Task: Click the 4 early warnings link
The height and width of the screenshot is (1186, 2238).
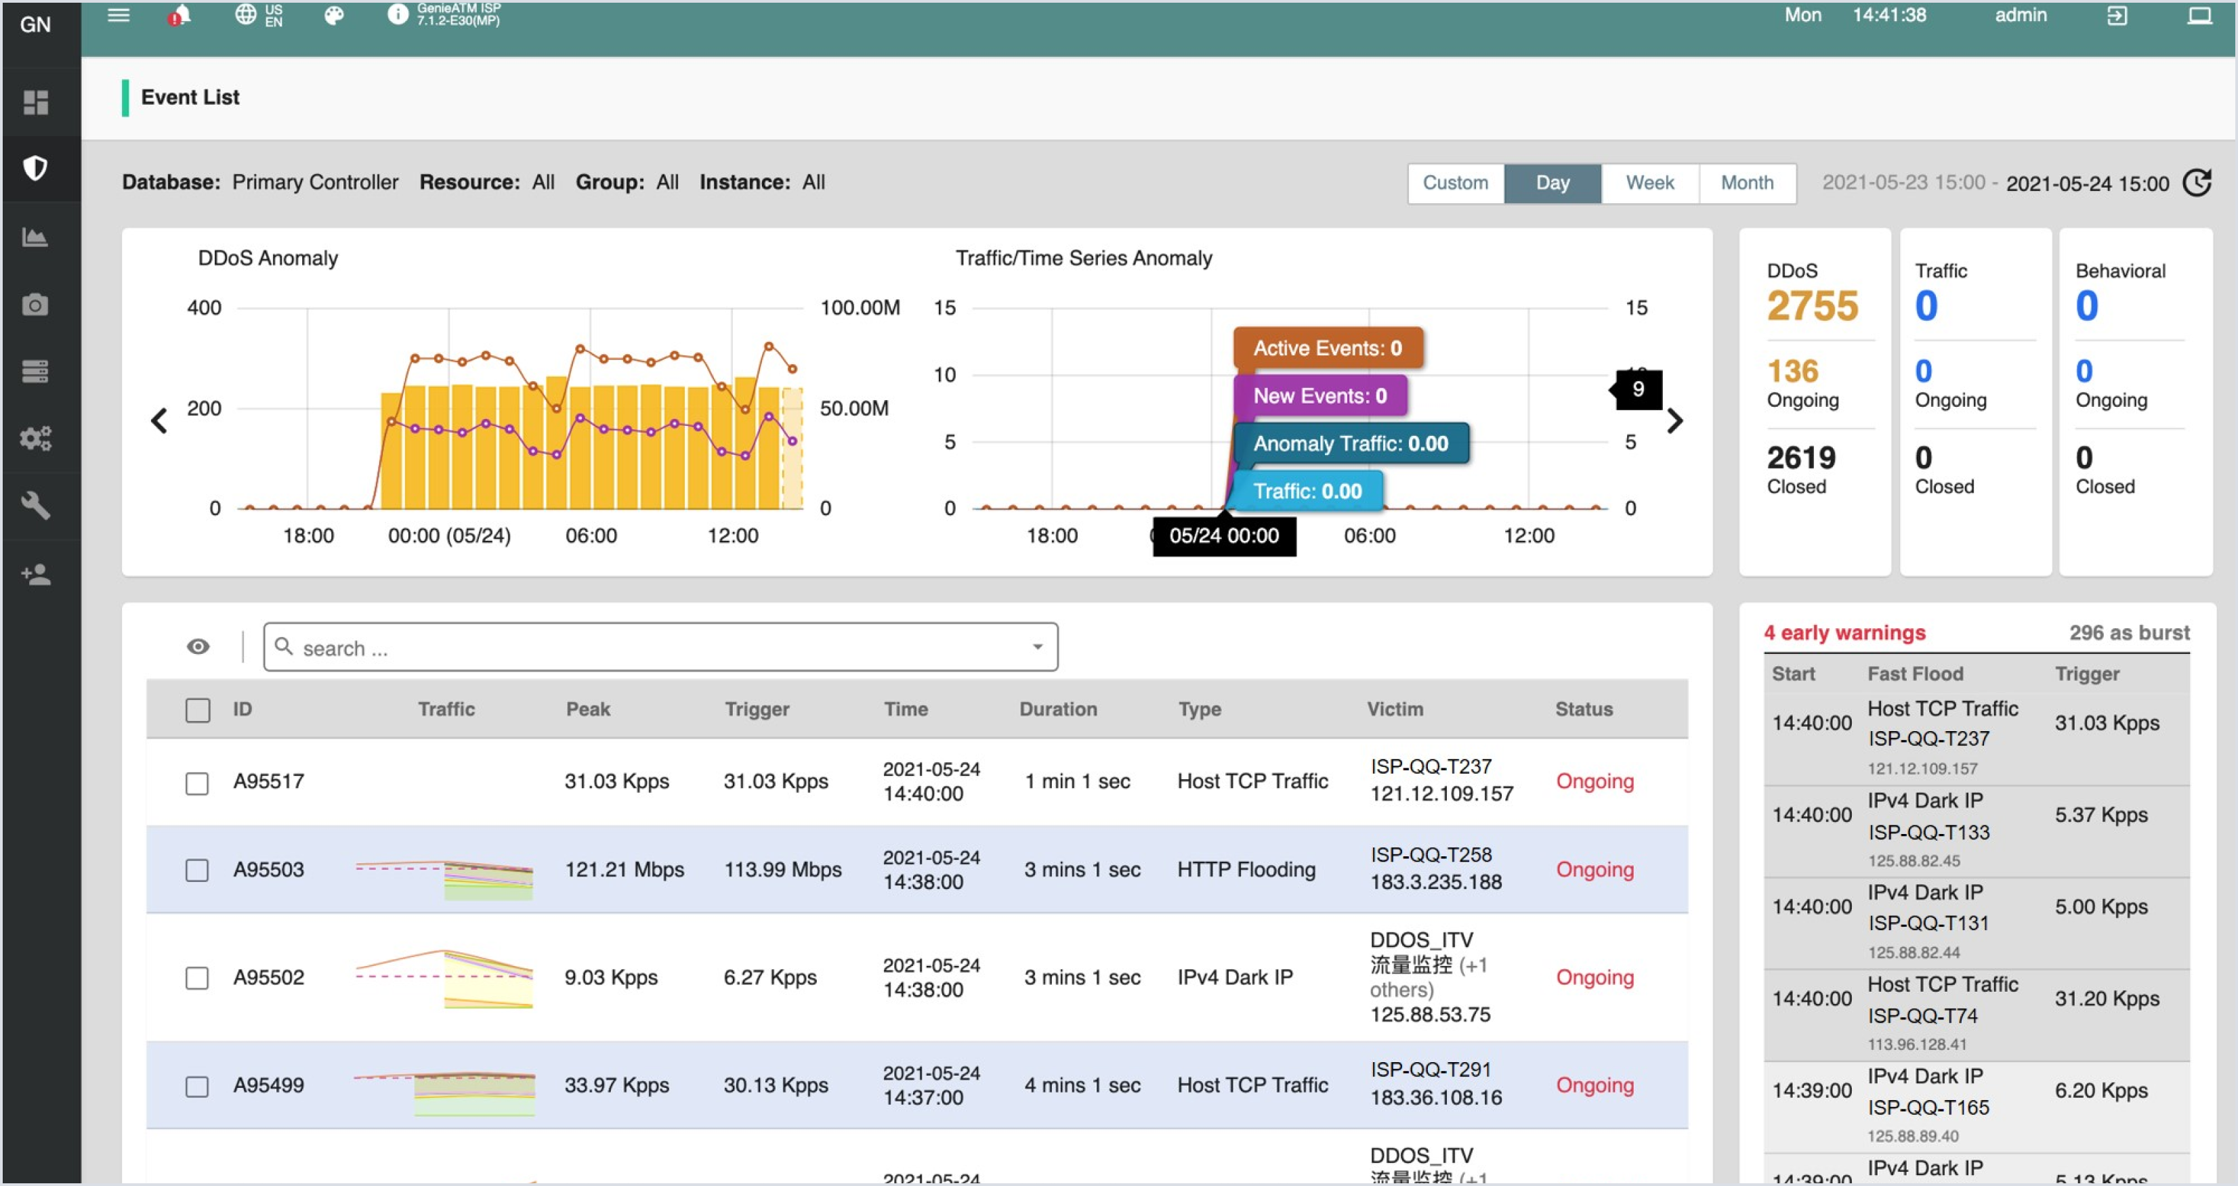Action: (1844, 633)
